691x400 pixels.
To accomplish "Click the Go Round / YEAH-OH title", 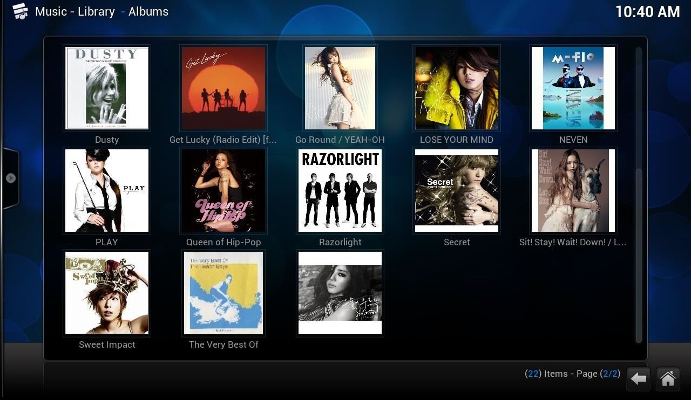I will [340, 140].
